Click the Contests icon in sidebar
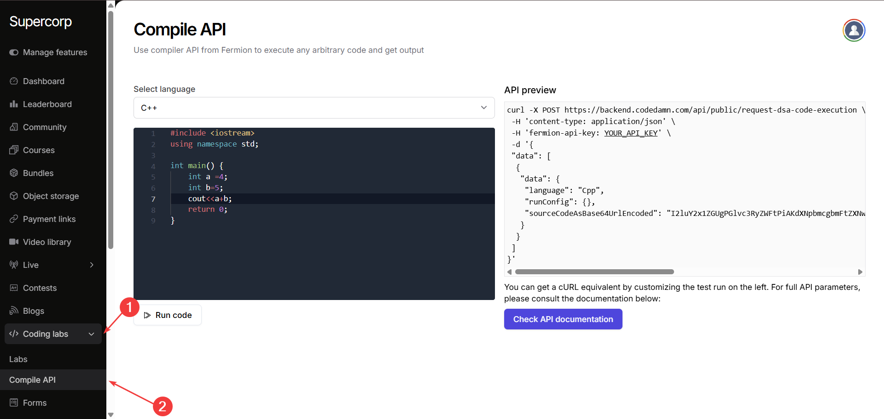884x419 pixels. pyautogui.click(x=14, y=288)
